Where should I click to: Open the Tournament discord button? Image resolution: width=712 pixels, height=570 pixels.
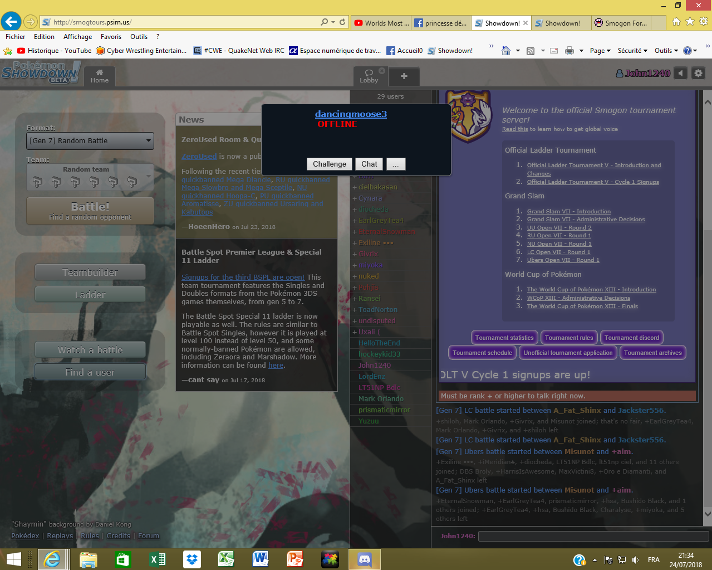point(632,338)
